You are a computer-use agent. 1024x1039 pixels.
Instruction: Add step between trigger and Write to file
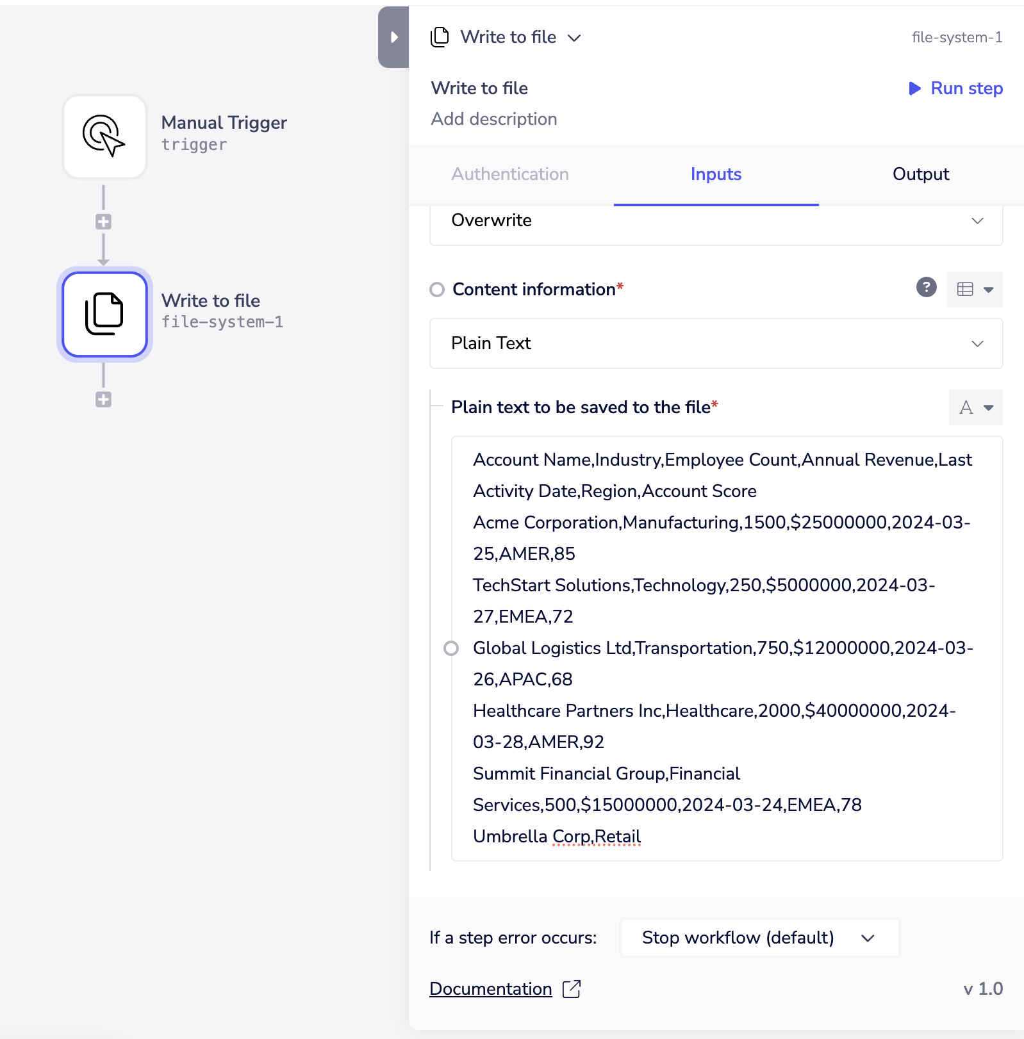(x=103, y=222)
